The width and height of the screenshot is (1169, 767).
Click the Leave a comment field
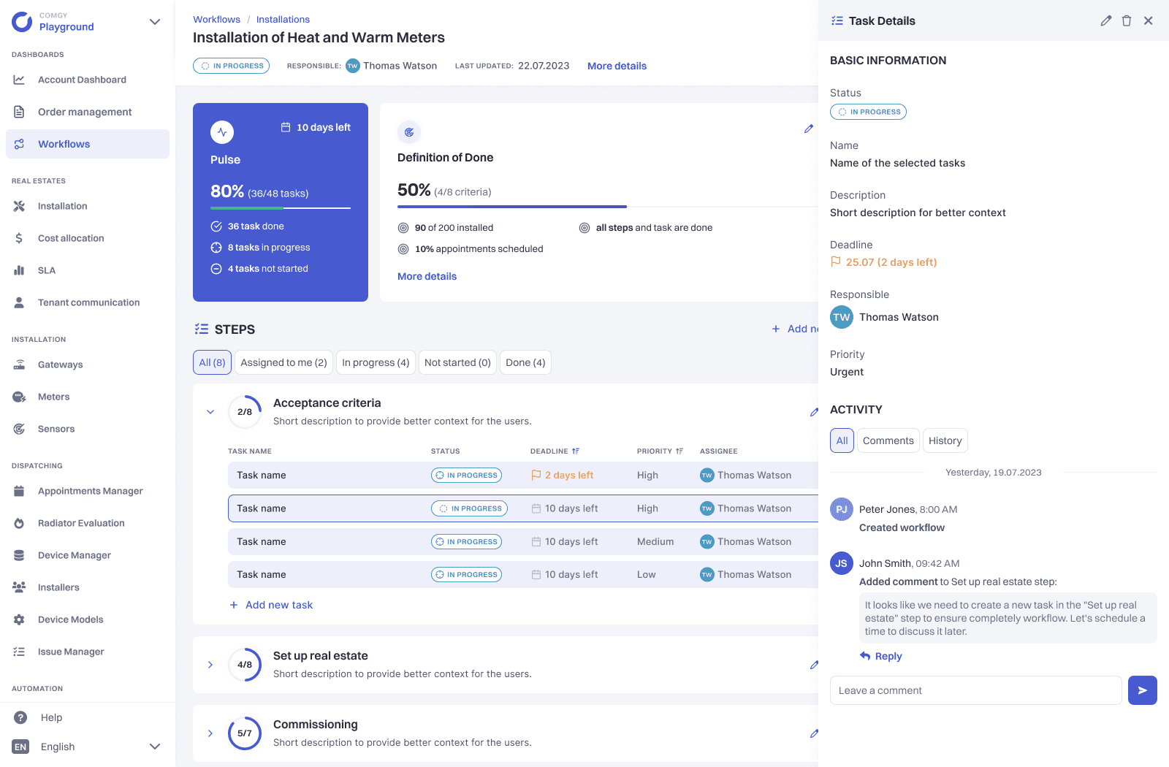[x=975, y=690]
